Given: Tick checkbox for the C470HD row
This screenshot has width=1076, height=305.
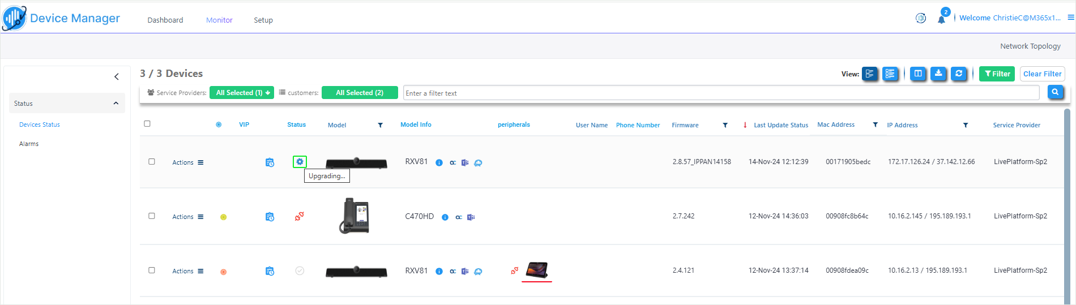Looking at the screenshot, I should (x=152, y=216).
